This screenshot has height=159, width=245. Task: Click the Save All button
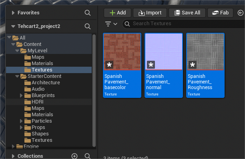click(187, 13)
